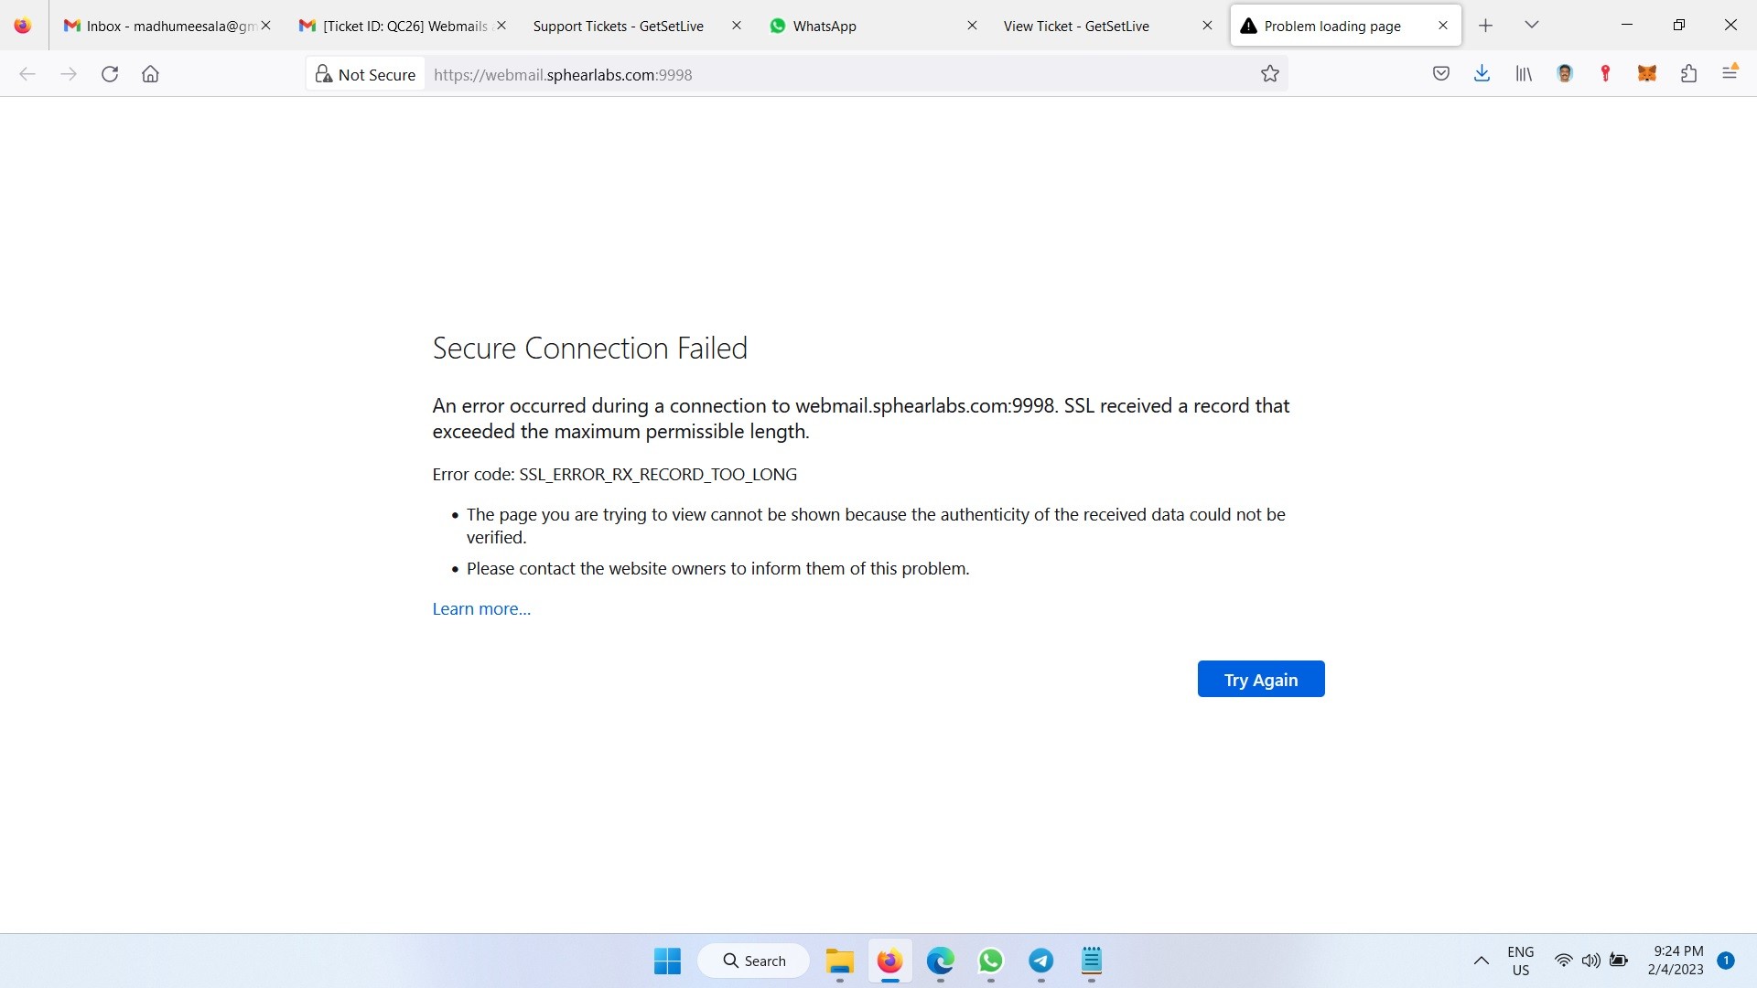Open a new browser tab

pos(1486,26)
